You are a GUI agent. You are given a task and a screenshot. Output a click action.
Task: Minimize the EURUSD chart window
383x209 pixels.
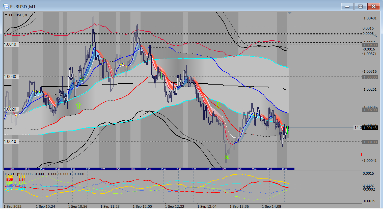click(347, 7)
